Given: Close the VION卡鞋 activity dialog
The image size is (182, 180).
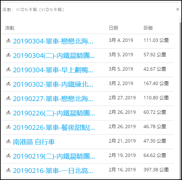Looking at the screenshot, I should [178, 9].
